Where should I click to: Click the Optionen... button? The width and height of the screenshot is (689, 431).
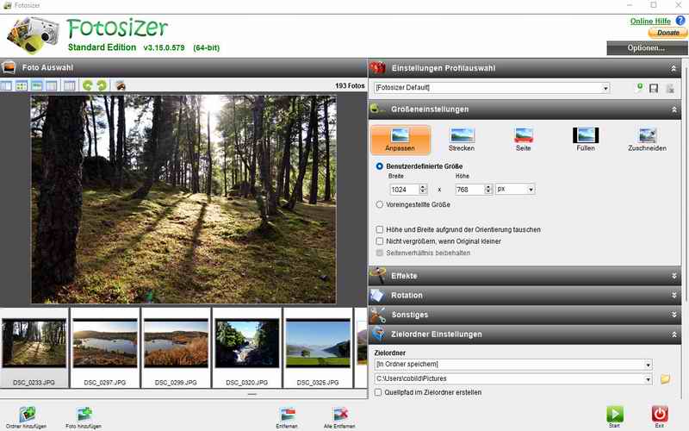tap(647, 48)
